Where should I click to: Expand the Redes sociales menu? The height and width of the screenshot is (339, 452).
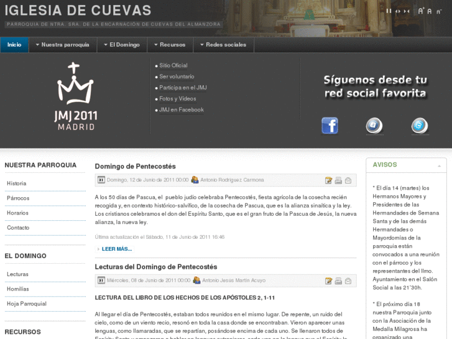(223, 45)
